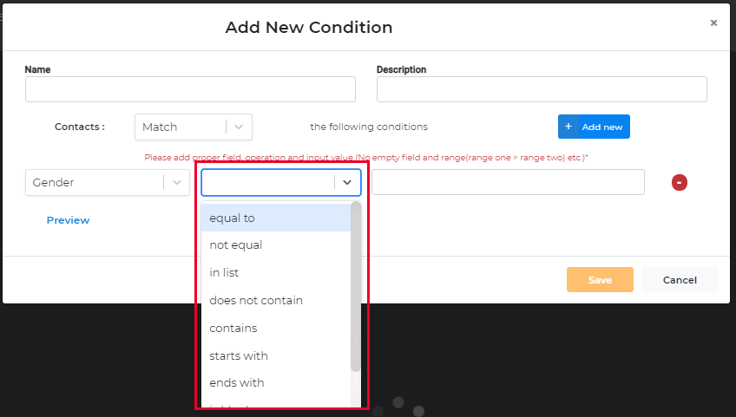Click the Save button
The height and width of the screenshot is (417, 736).
pos(600,280)
